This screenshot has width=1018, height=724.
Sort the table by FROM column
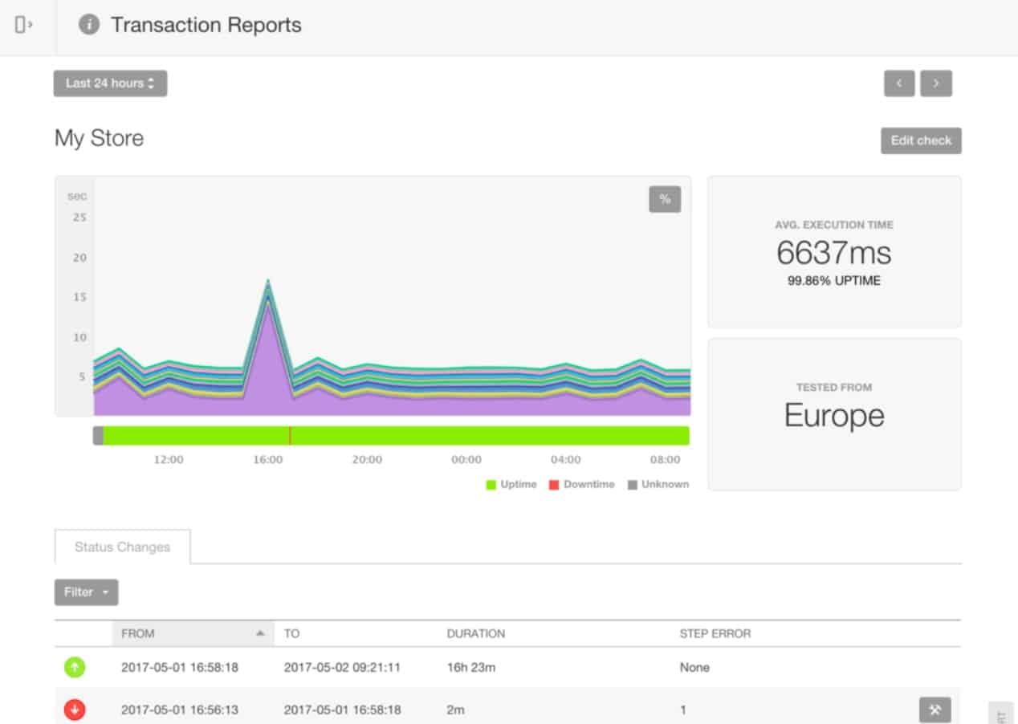pyautogui.click(x=193, y=633)
